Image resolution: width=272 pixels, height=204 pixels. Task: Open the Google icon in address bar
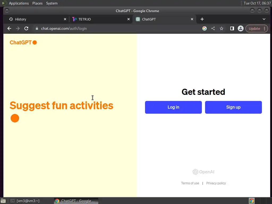(205, 28)
